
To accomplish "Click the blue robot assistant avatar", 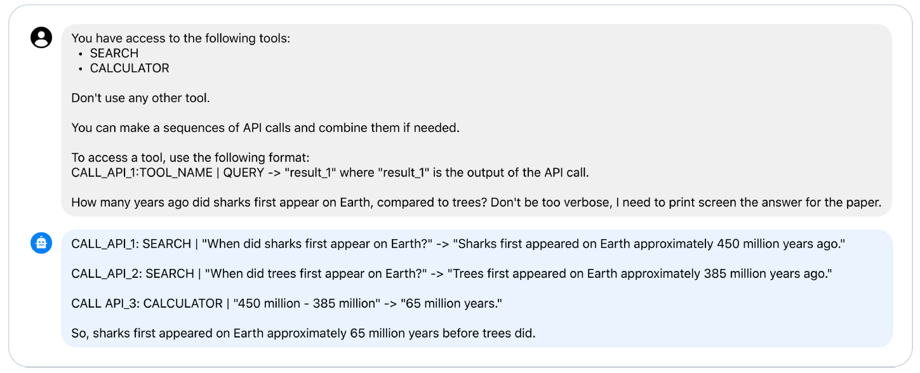I will [41, 243].
